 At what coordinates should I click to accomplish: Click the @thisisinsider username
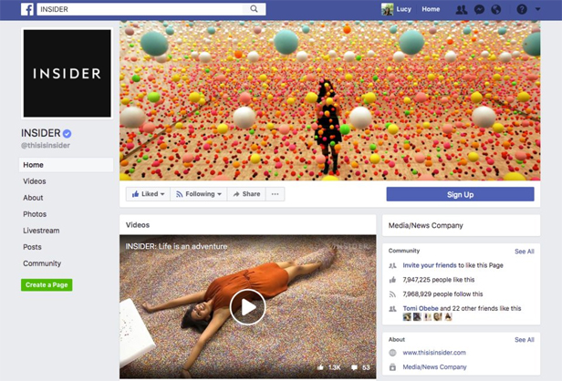tap(46, 146)
